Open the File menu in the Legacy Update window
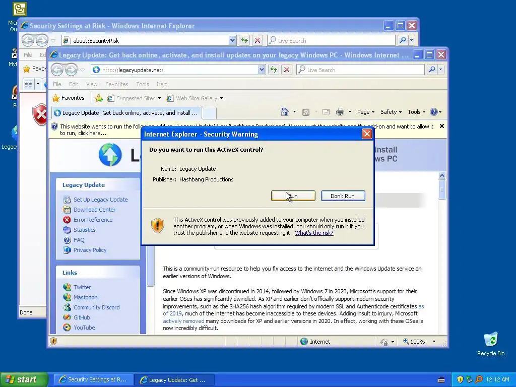 tap(57, 84)
